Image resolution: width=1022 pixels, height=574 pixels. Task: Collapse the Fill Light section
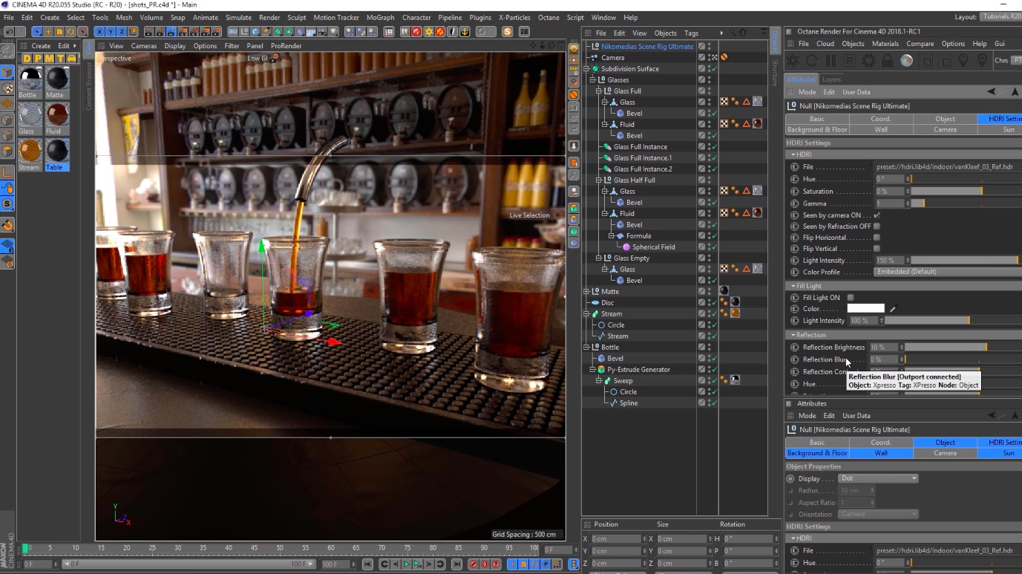(x=904, y=286)
